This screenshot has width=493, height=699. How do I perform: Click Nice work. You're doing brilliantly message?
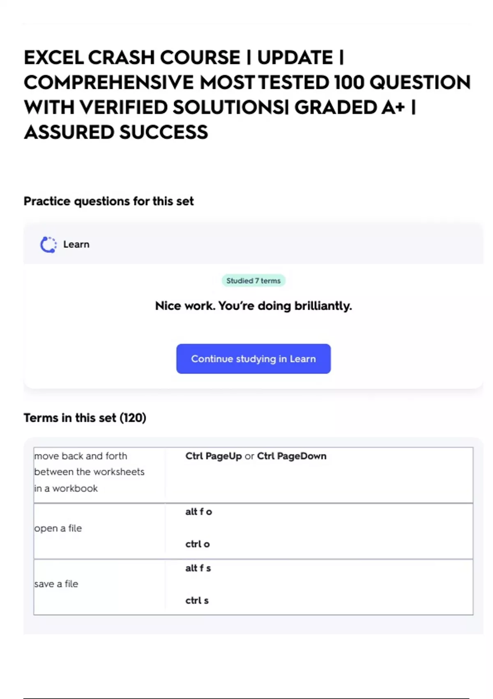click(x=253, y=306)
